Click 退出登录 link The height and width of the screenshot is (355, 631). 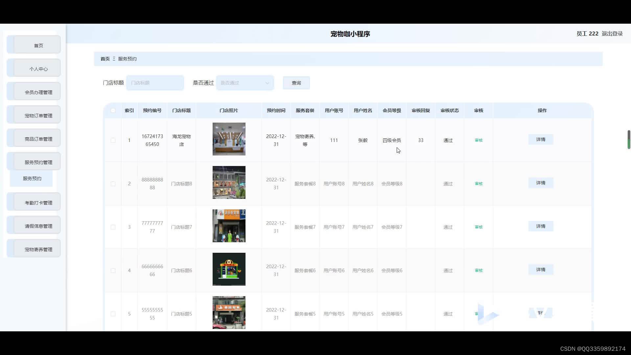pyautogui.click(x=612, y=34)
